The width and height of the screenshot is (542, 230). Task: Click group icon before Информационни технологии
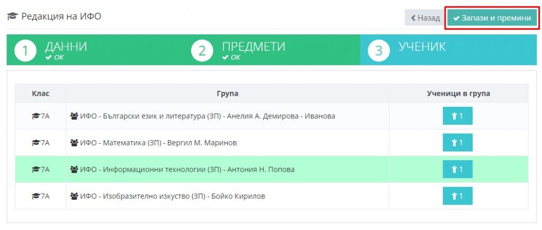[74, 169]
